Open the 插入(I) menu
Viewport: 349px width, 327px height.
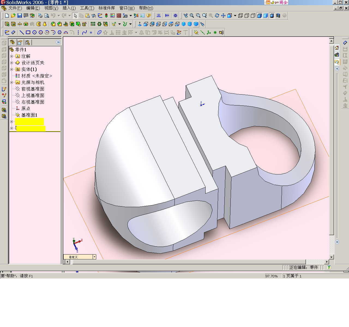pyautogui.click(x=69, y=8)
